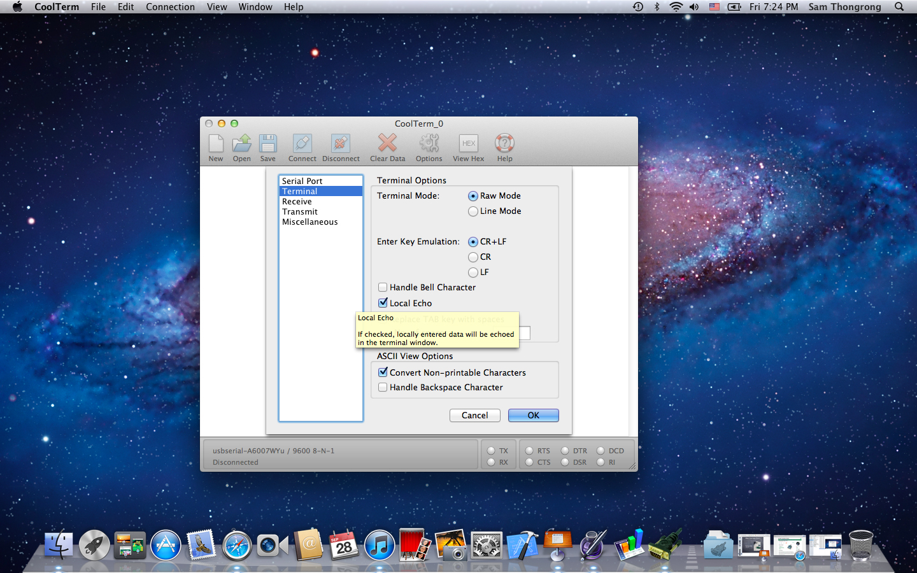Click the RTS status indicator

529,450
